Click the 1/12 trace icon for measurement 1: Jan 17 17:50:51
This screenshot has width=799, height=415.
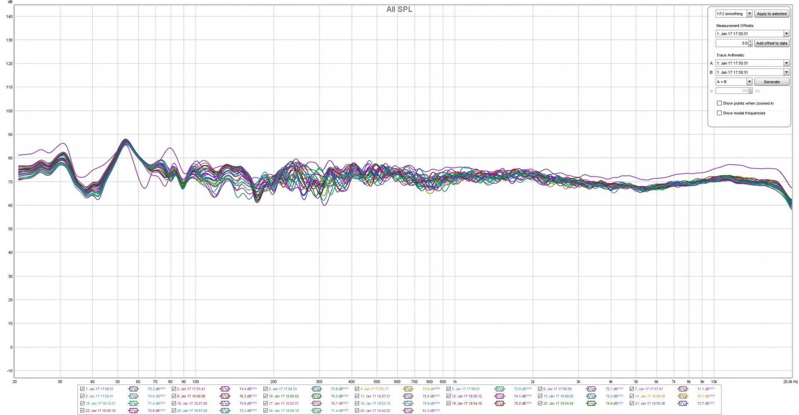(133, 389)
